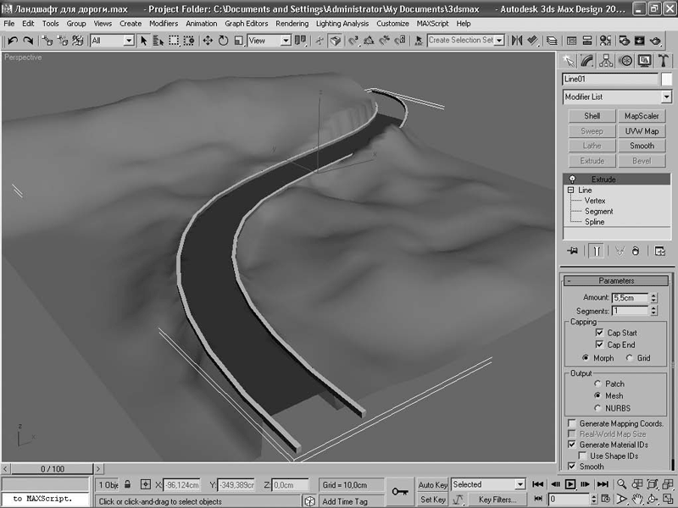
Task: Open the MAXScript menu
Action: (x=432, y=24)
